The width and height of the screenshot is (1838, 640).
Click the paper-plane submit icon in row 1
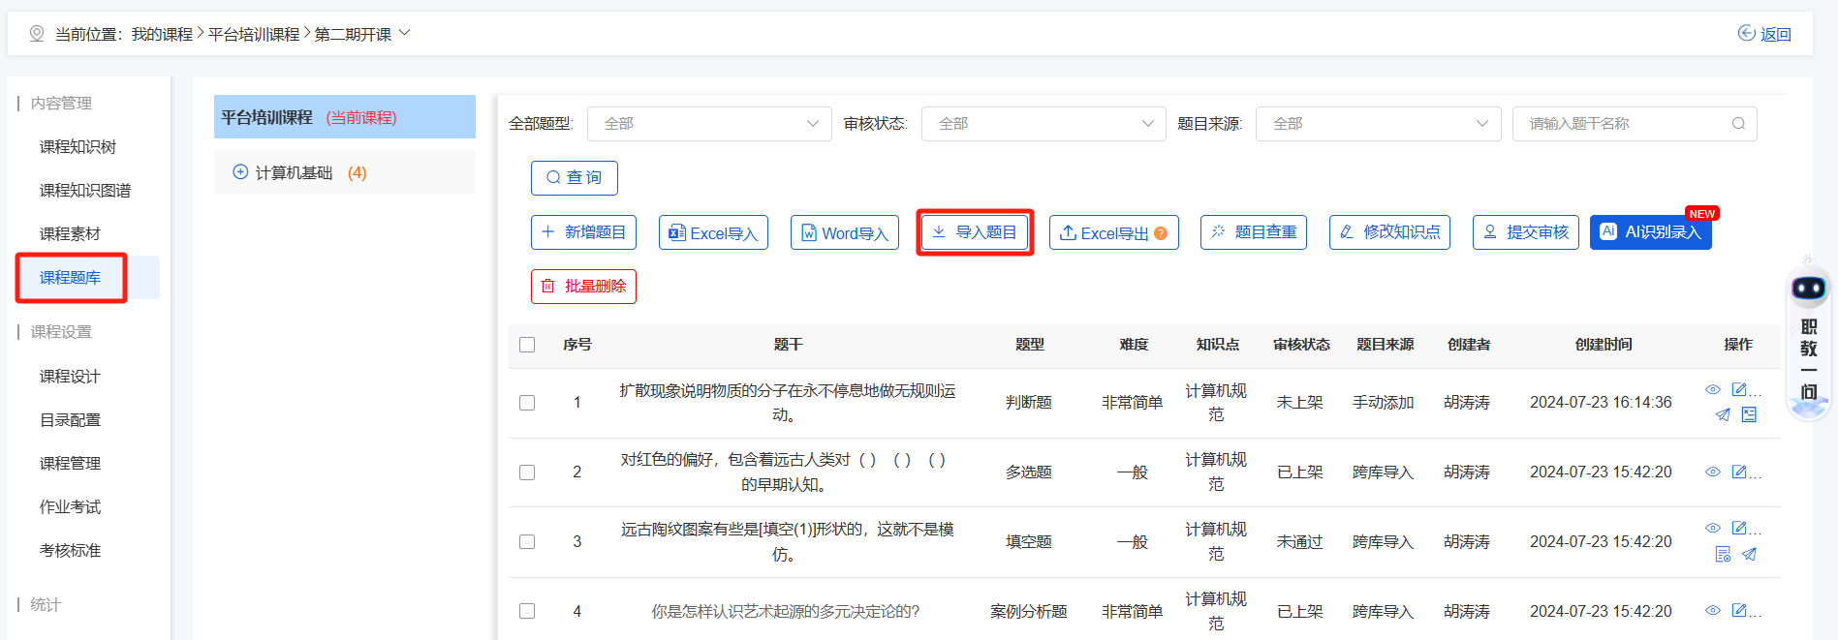pos(1723,414)
